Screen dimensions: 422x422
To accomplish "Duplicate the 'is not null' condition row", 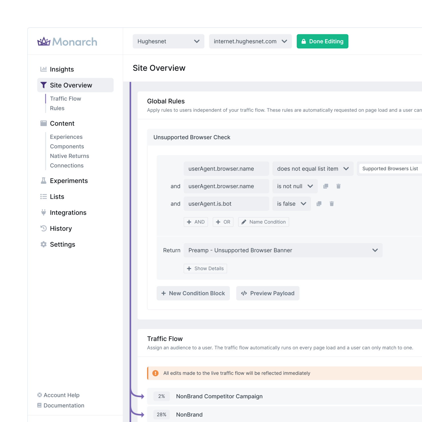I will point(326,186).
